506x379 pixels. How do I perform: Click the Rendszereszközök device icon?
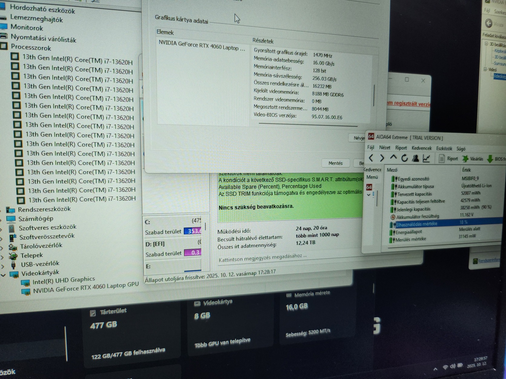(11, 210)
